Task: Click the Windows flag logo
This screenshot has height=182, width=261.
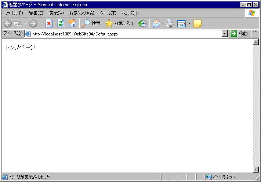Action: point(252,13)
